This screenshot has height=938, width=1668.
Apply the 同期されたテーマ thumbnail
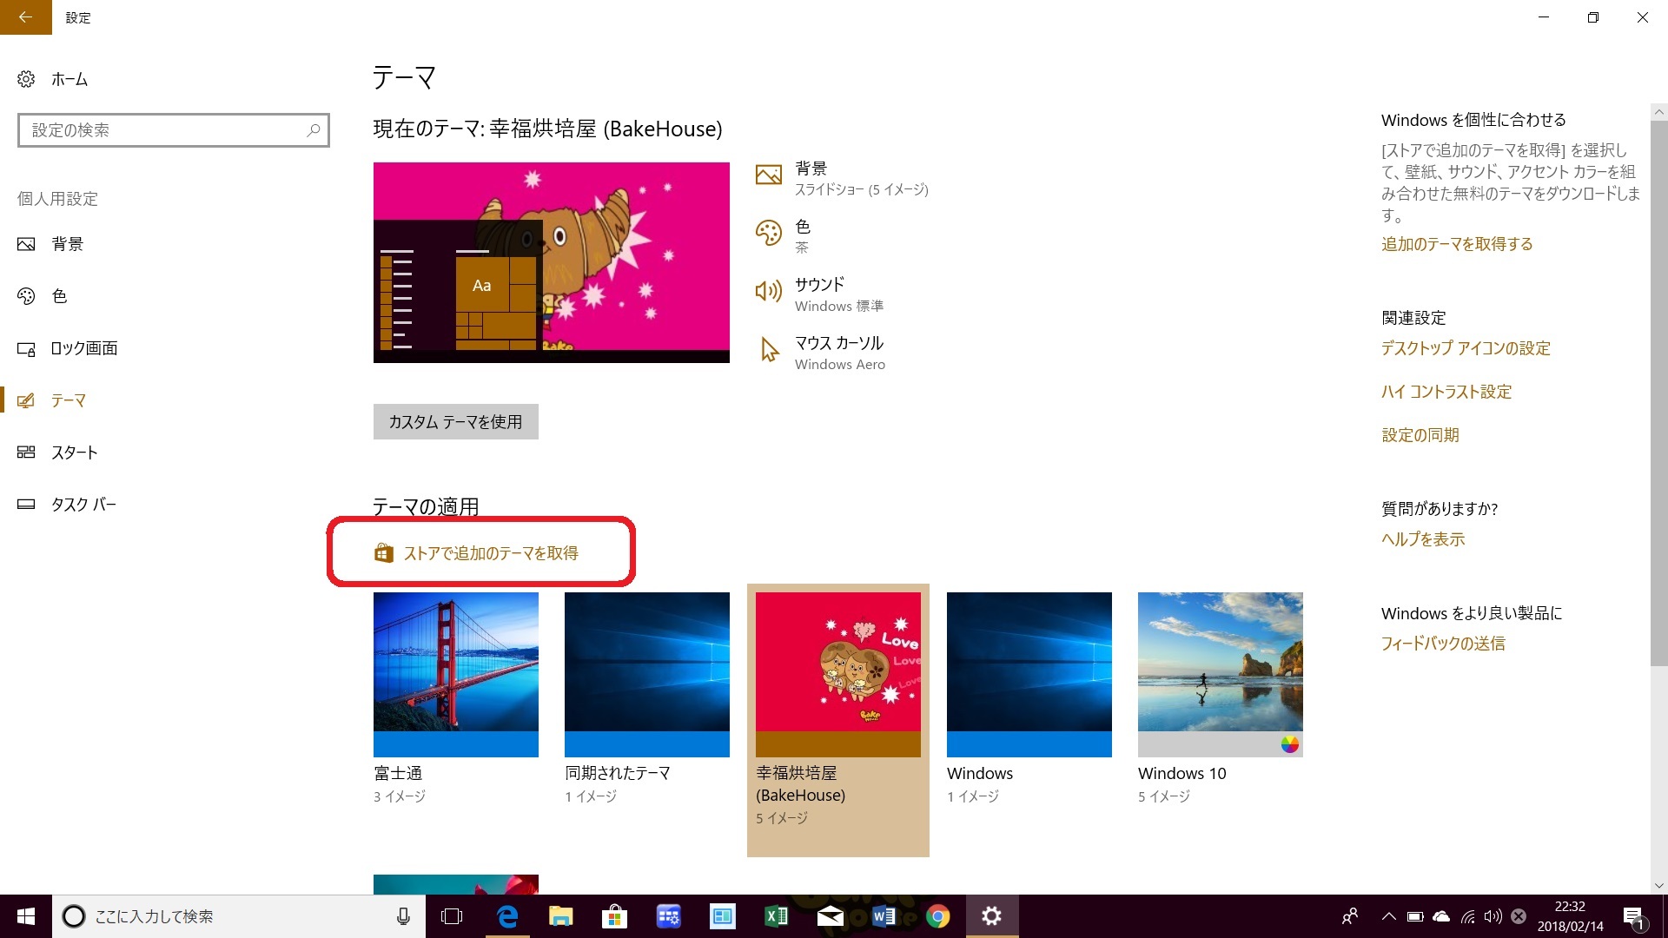coord(647,674)
